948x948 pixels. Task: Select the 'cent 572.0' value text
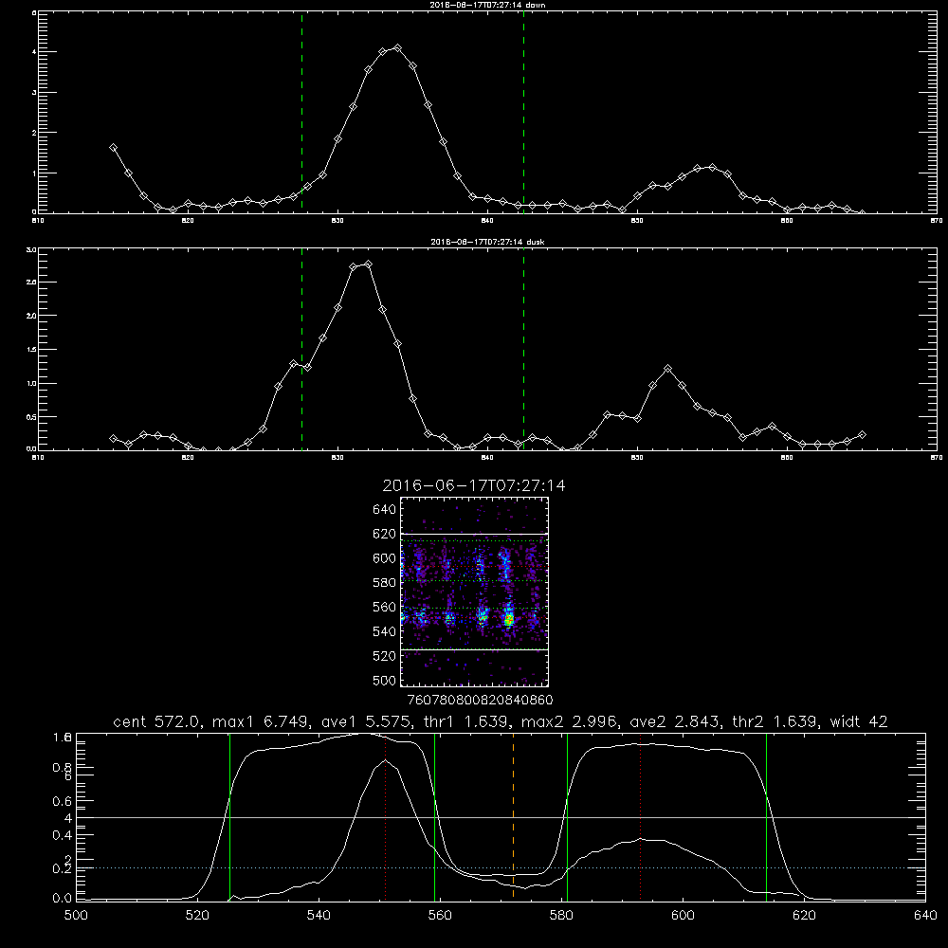click(157, 721)
